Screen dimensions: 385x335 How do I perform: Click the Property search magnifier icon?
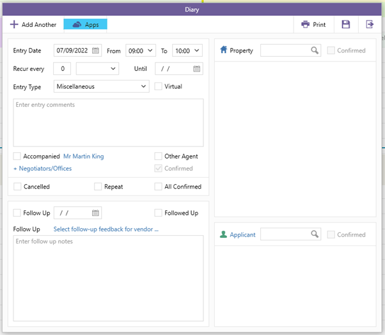tap(315, 51)
